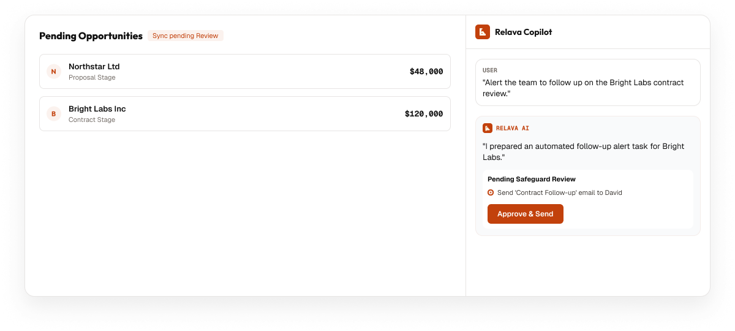Click the $48,000 amount
The image size is (735, 331).
tap(426, 72)
